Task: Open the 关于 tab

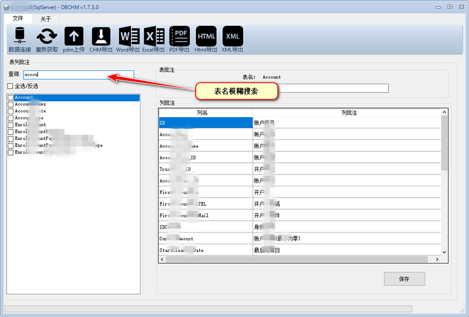Action: pyautogui.click(x=46, y=19)
